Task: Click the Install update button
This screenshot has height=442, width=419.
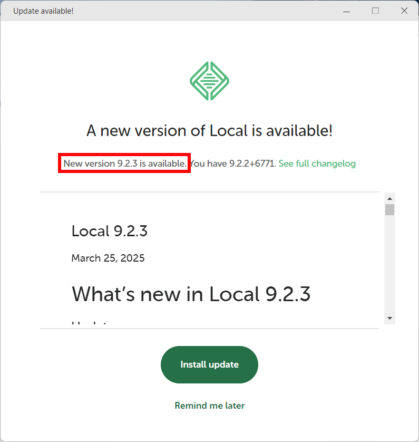Action: point(209,364)
